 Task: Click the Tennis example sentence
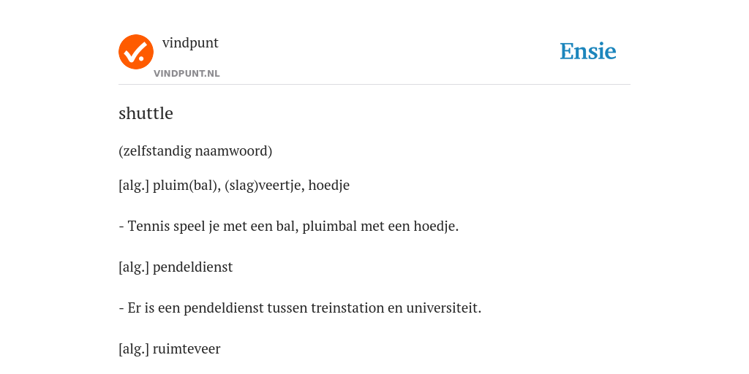tap(288, 226)
